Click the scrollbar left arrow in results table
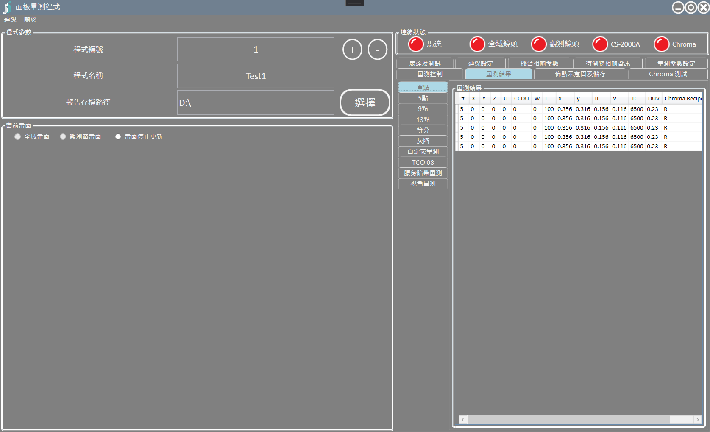 463,420
